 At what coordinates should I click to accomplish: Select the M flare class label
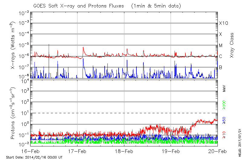click(221, 45)
